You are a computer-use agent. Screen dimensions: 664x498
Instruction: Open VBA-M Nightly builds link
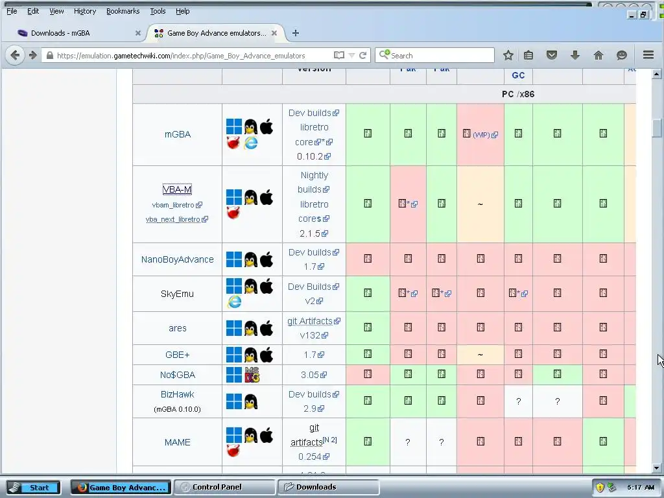(314, 182)
